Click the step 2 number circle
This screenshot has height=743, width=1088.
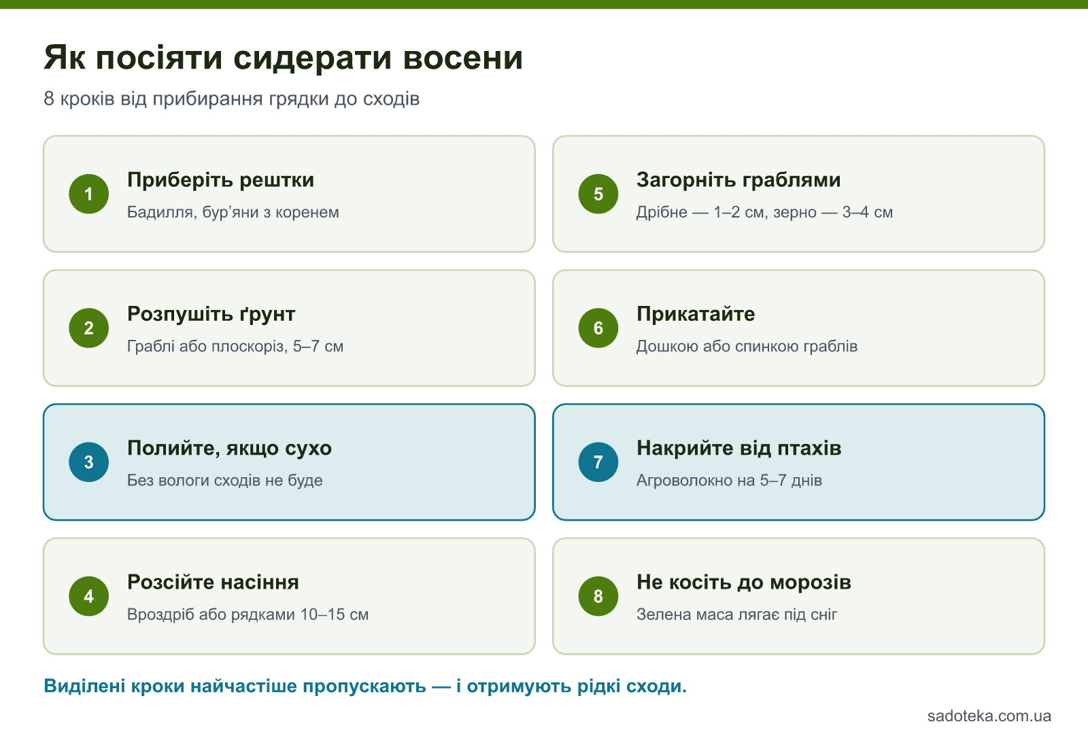tap(89, 328)
